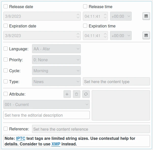Click the add attribute plus icon
This screenshot has width=153, height=150.
pos(67,94)
